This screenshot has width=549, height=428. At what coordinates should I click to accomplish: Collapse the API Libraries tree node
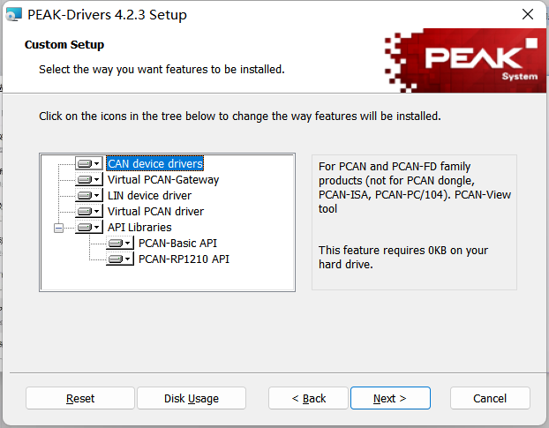coord(59,227)
